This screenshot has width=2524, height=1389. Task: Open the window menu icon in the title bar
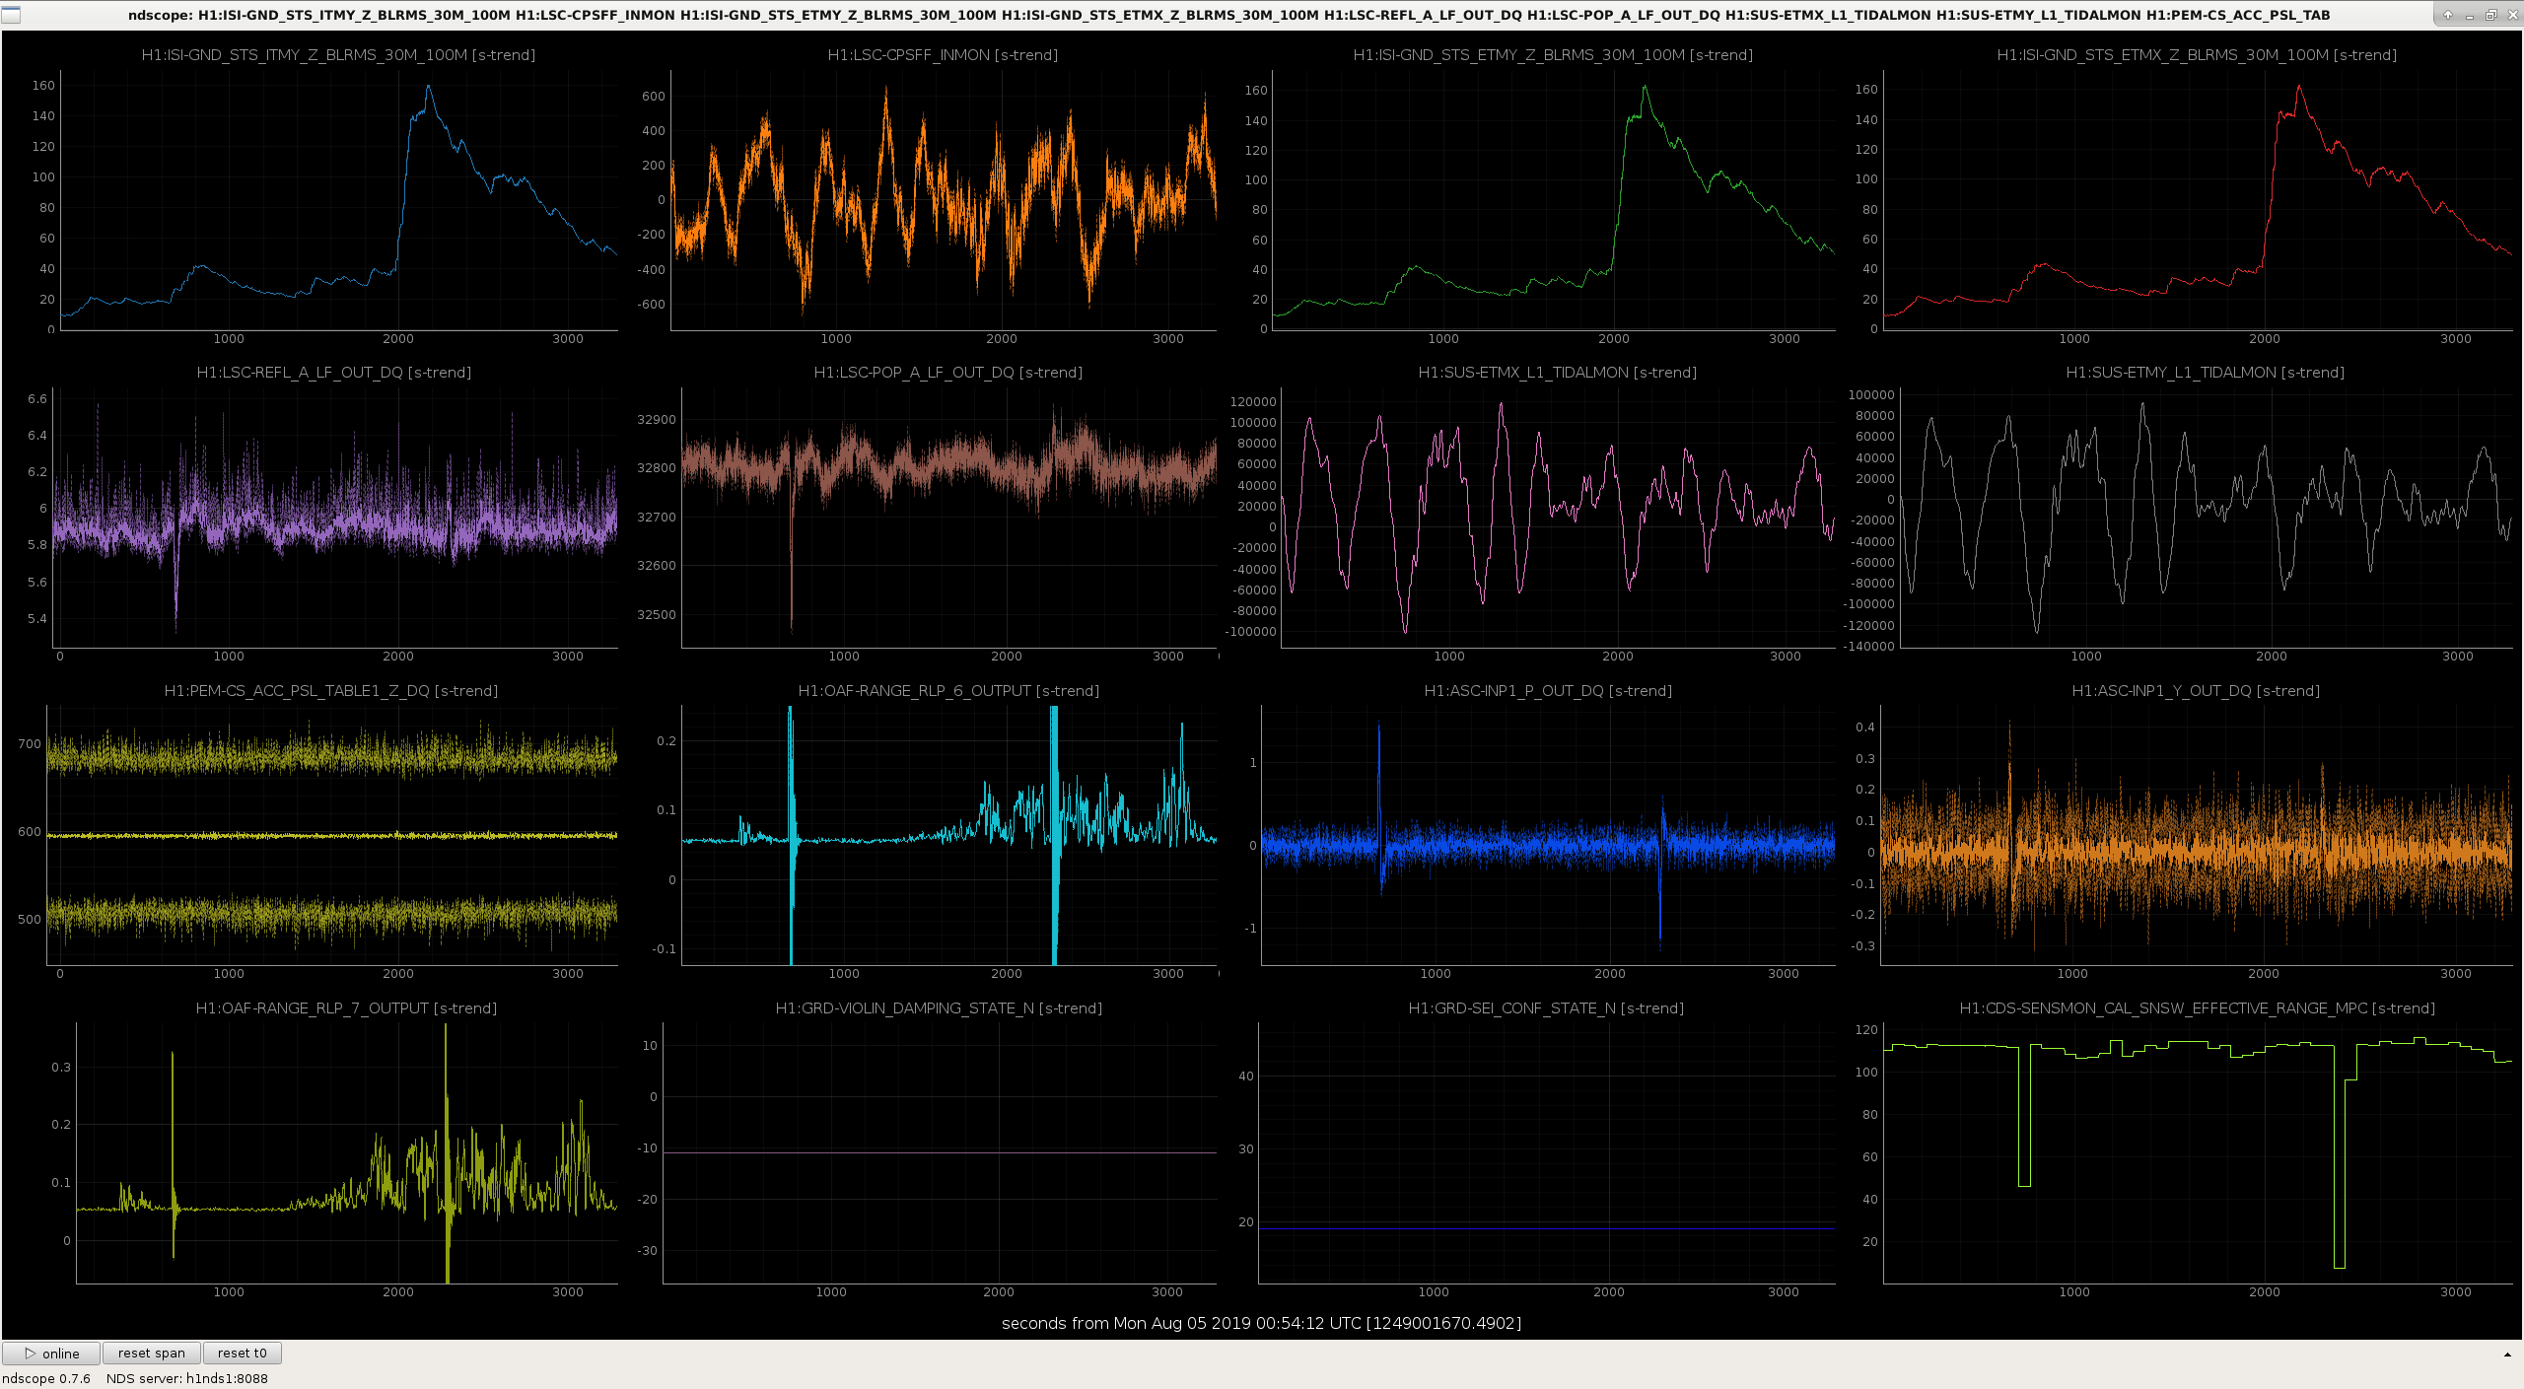pyautogui.click(x=11, y=15)
